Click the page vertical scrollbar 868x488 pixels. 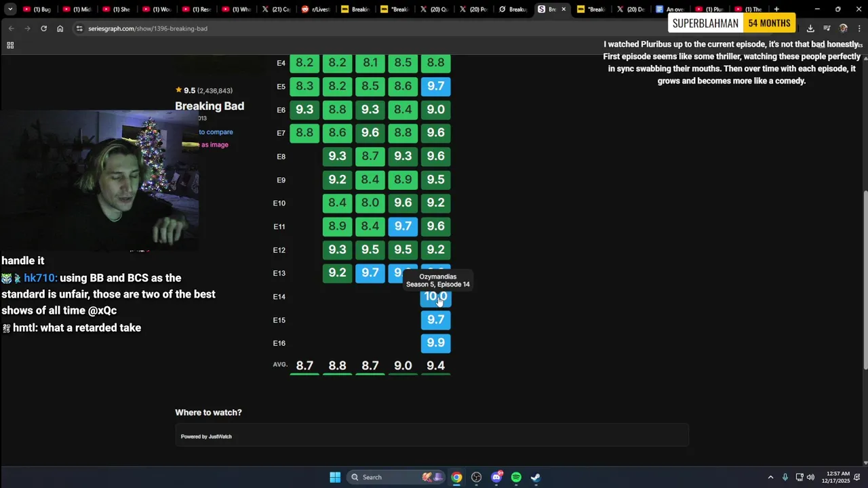865,279
